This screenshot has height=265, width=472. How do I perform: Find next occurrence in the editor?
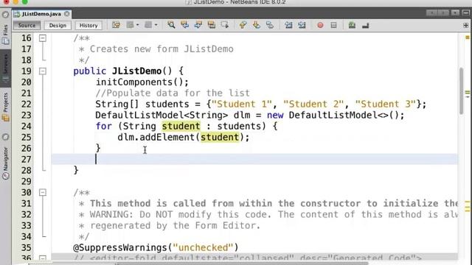[198, 25]
